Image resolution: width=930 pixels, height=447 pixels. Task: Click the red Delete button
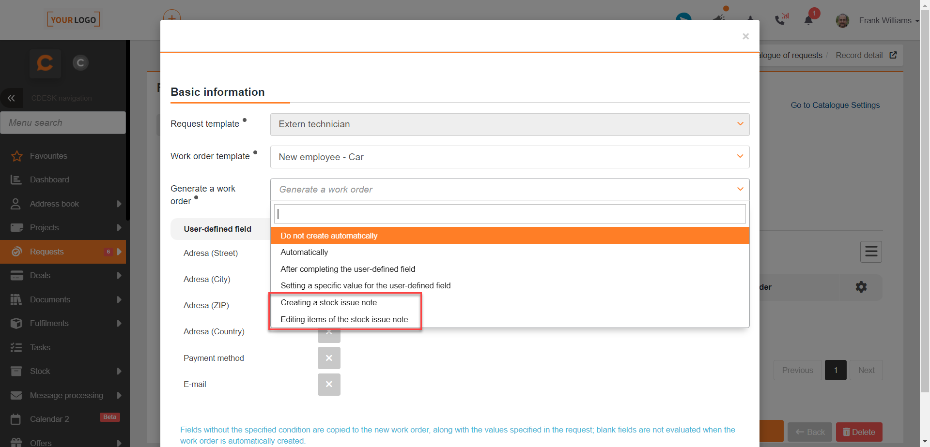859,432
